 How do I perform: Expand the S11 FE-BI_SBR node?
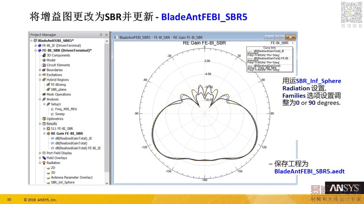(44, 129)
